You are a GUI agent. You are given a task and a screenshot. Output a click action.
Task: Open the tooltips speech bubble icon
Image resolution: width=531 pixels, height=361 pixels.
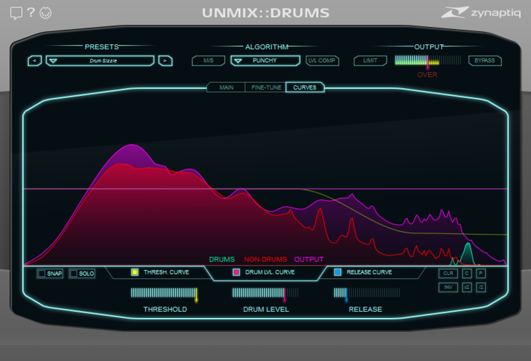16,13
